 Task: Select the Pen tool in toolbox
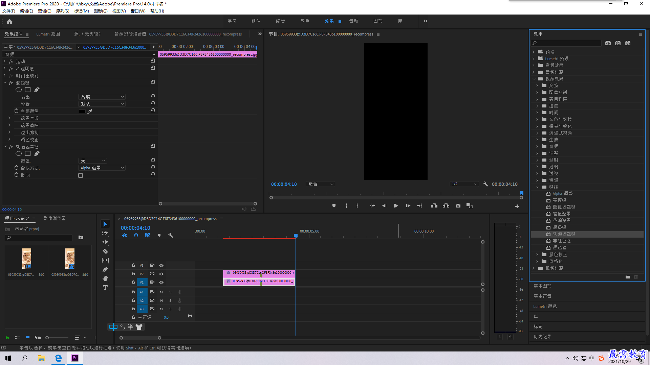click(105, 269)
